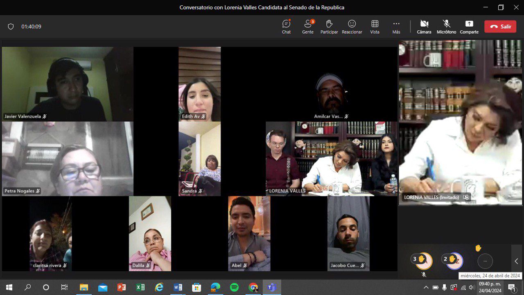Click the shield security info icon

(11, 27)
